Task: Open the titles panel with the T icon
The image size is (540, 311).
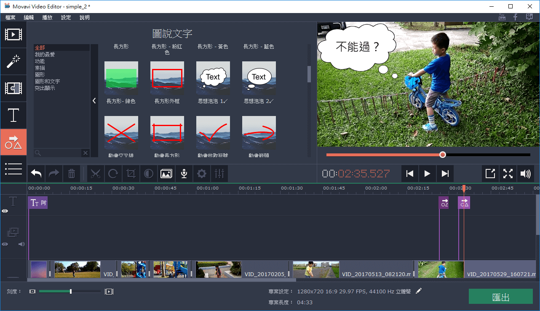Action: (x=13, y=115)
